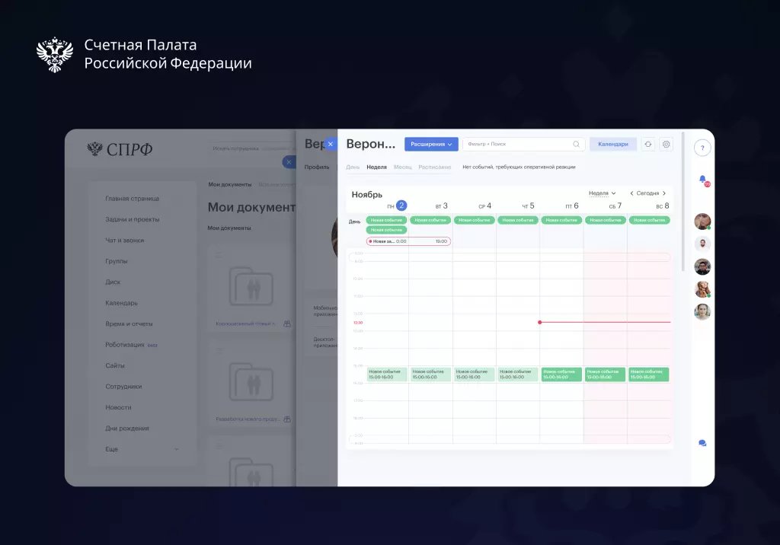The height and width of the screenshot is (545, 780).
Task: Expand the Расширения dropdown button
Action: pyautogui.click(x=431, y=144)
